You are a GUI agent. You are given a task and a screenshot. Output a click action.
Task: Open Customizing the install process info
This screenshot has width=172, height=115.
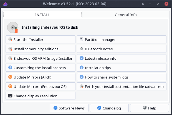[40, 68]
